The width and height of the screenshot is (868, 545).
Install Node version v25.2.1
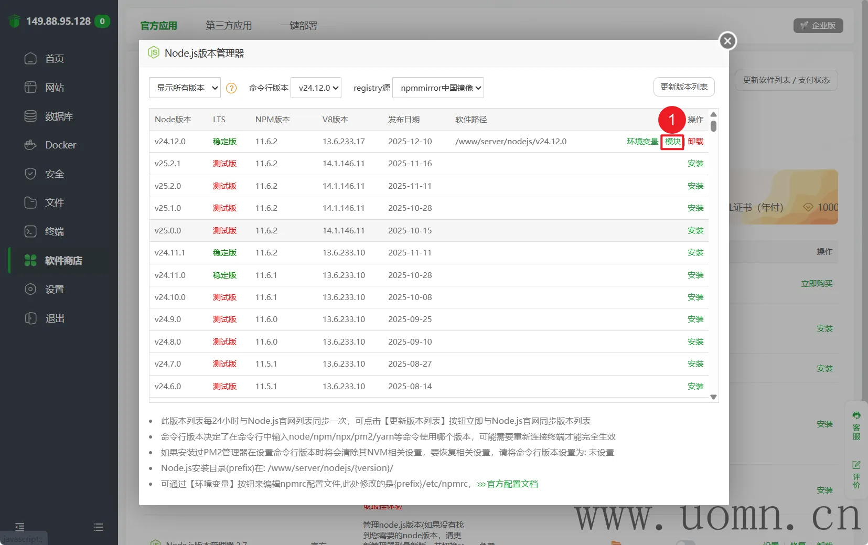(x=695, y=164)
